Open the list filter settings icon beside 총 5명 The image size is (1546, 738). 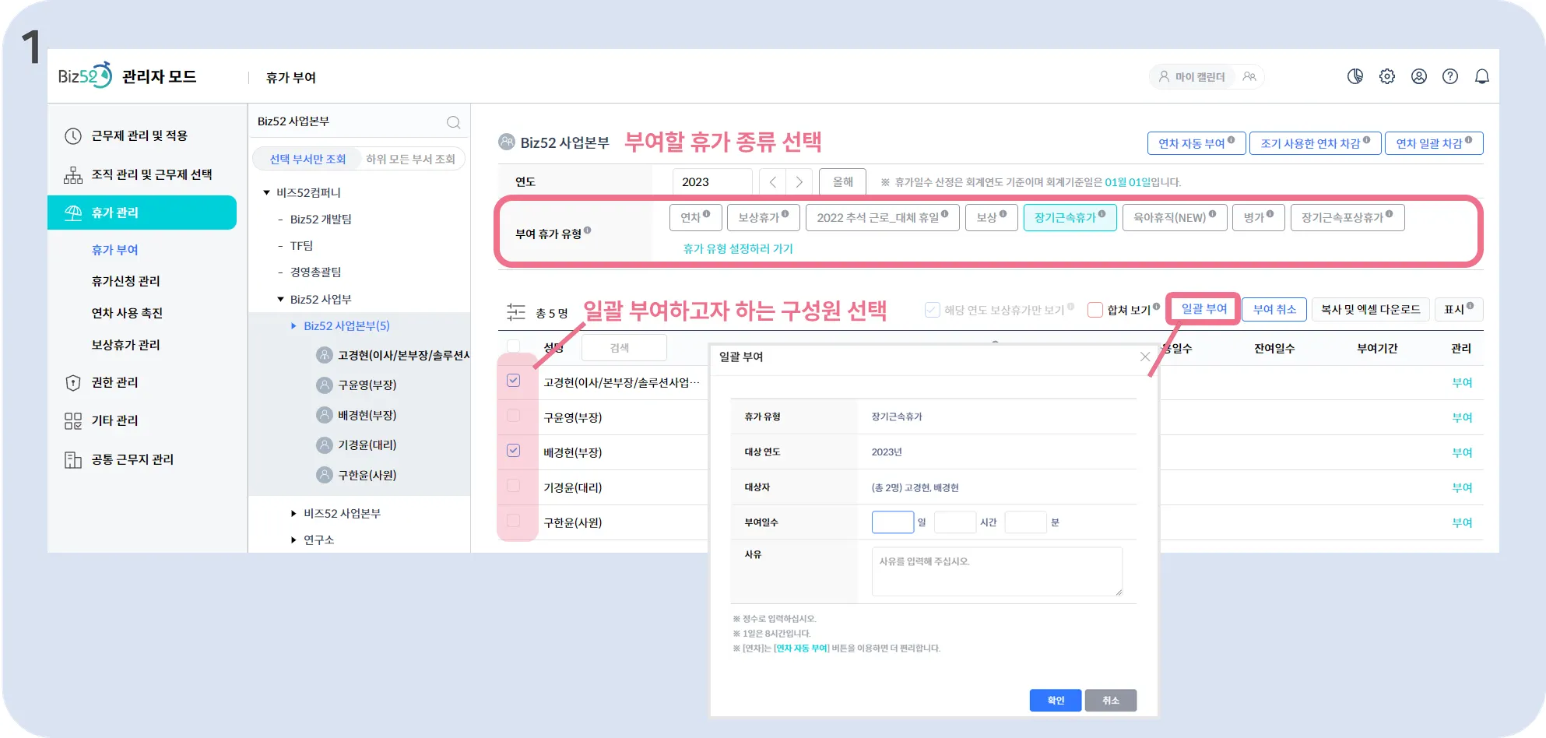point(516,312)
